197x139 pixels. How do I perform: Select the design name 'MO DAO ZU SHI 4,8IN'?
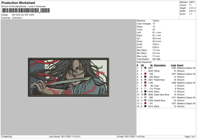[x=23, y=15]
